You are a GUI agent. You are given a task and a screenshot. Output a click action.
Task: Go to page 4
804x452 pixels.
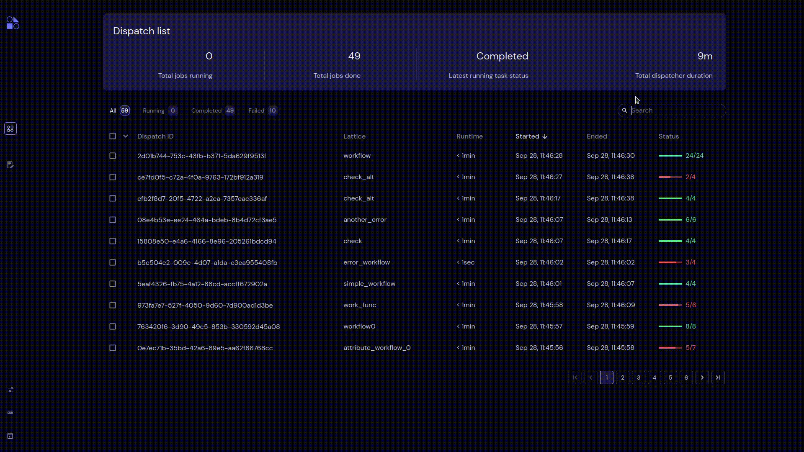(655, 378)
